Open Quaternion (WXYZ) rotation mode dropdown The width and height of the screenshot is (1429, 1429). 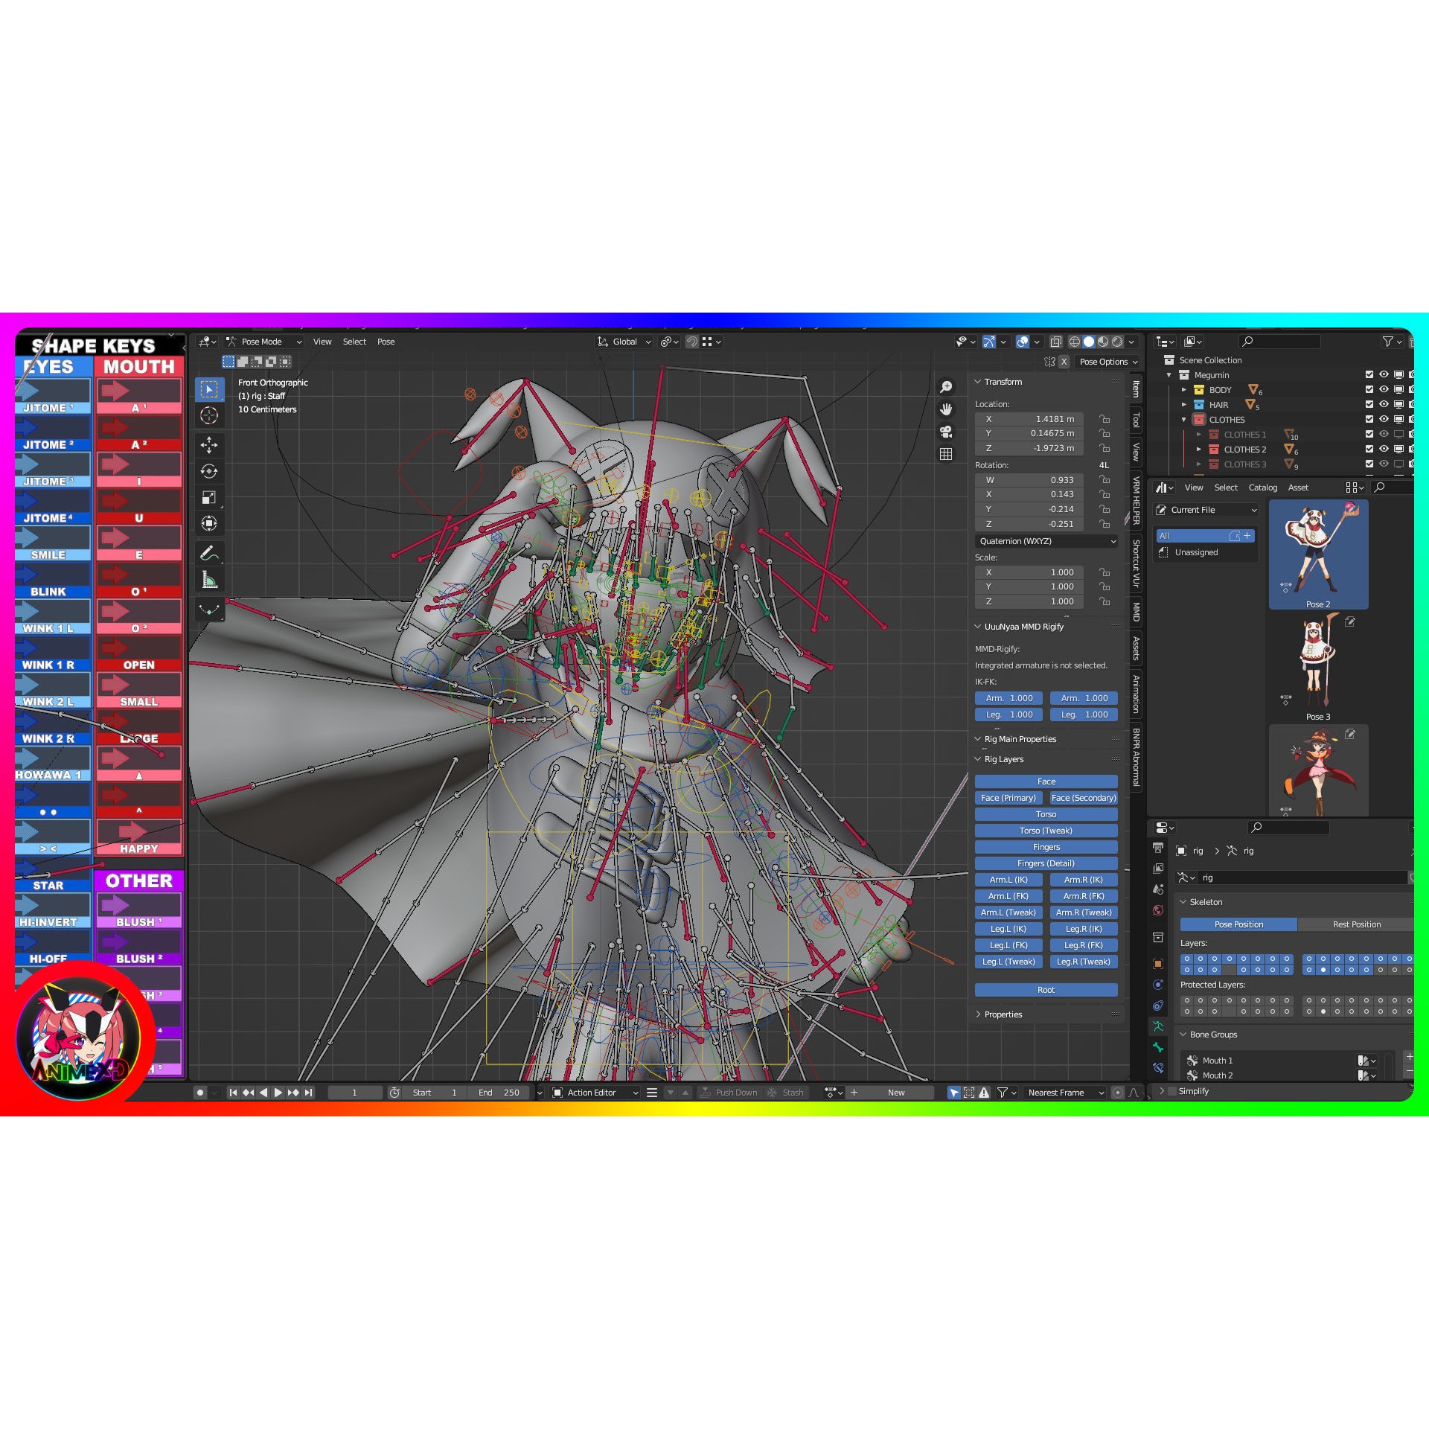1046,541
